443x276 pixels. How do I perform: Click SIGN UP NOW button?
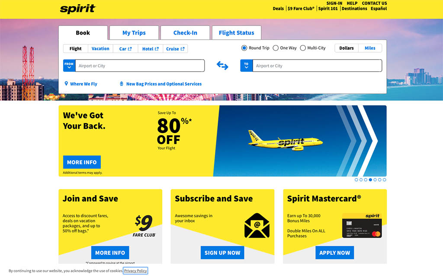(x=222, y=253)
